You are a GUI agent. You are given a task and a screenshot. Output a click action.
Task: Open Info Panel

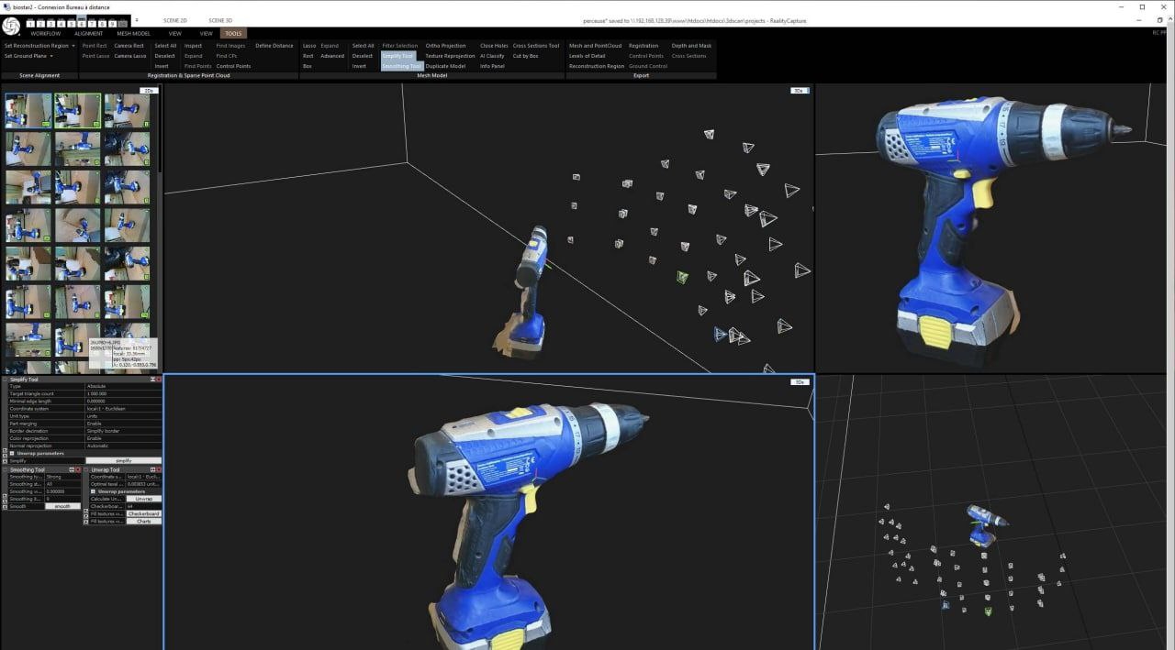pyautogui.click(x=492, y=66)
